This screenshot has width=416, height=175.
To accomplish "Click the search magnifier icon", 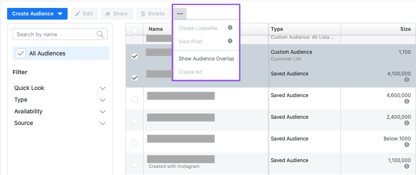I will coord(100,34).
